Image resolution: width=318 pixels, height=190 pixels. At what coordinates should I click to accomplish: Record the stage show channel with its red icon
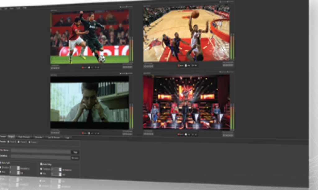click(179, 134)
